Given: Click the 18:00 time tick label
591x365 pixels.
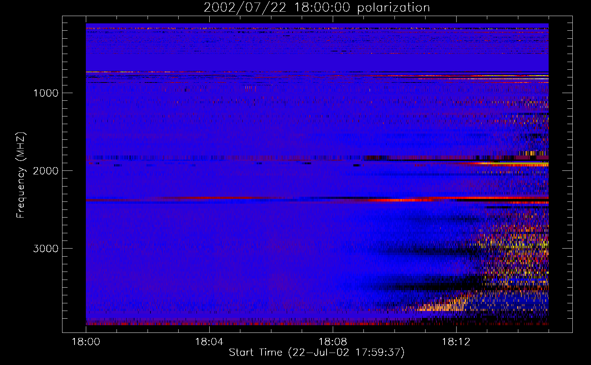Looking at the screenshot, I should [86, 342].
